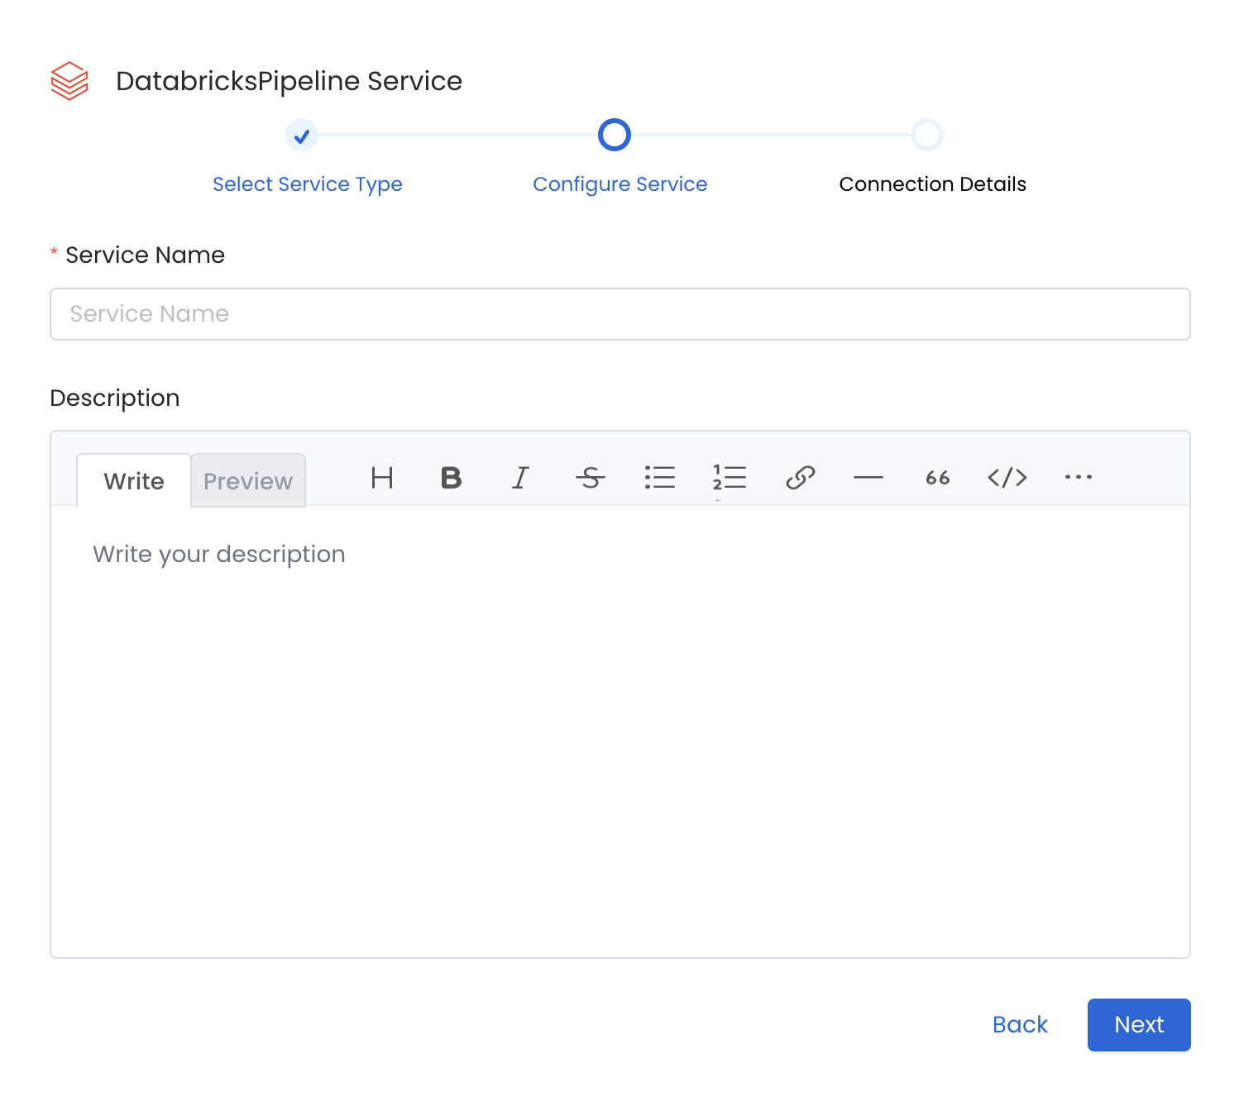Screen dimensions: 1244x1111
Task: Apply strikethrough formatting
Action: tap(590, 478)
